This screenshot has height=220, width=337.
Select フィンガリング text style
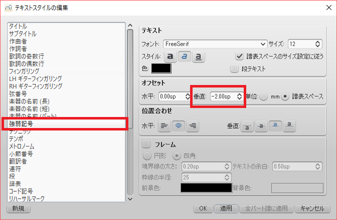[66, 71]
